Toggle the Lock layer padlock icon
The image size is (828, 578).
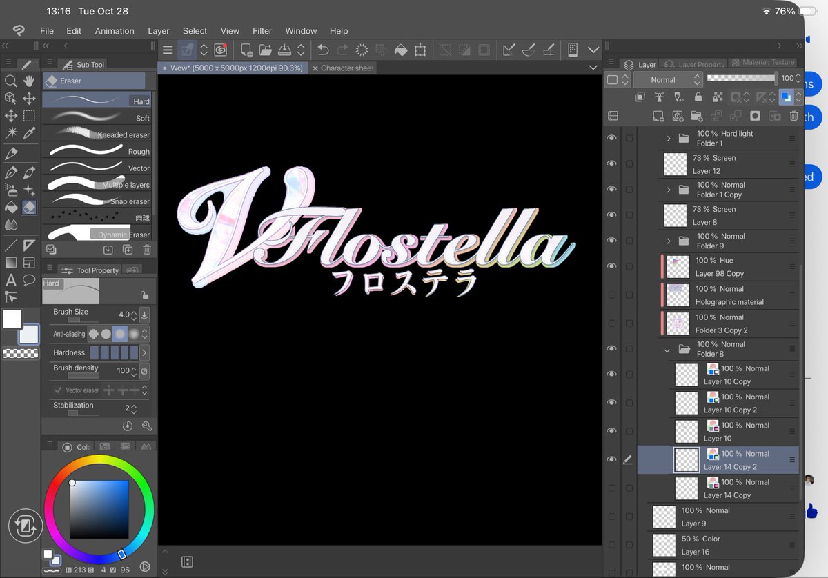tap(698, 97)
